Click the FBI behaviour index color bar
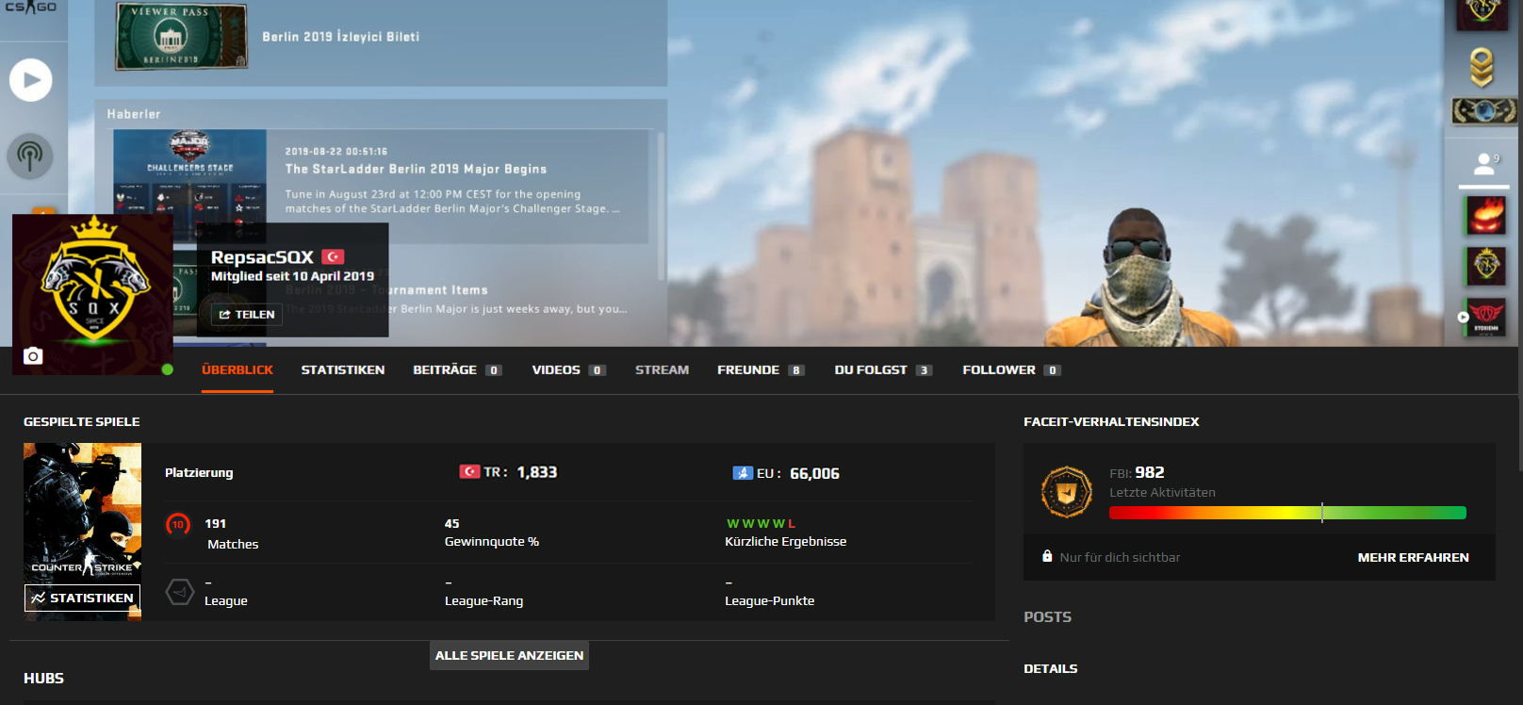The image size is (1523, 705). [x=1287, y=513]
